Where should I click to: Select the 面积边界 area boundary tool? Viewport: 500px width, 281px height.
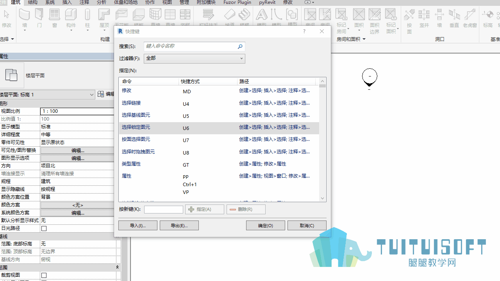coord(375,20)
